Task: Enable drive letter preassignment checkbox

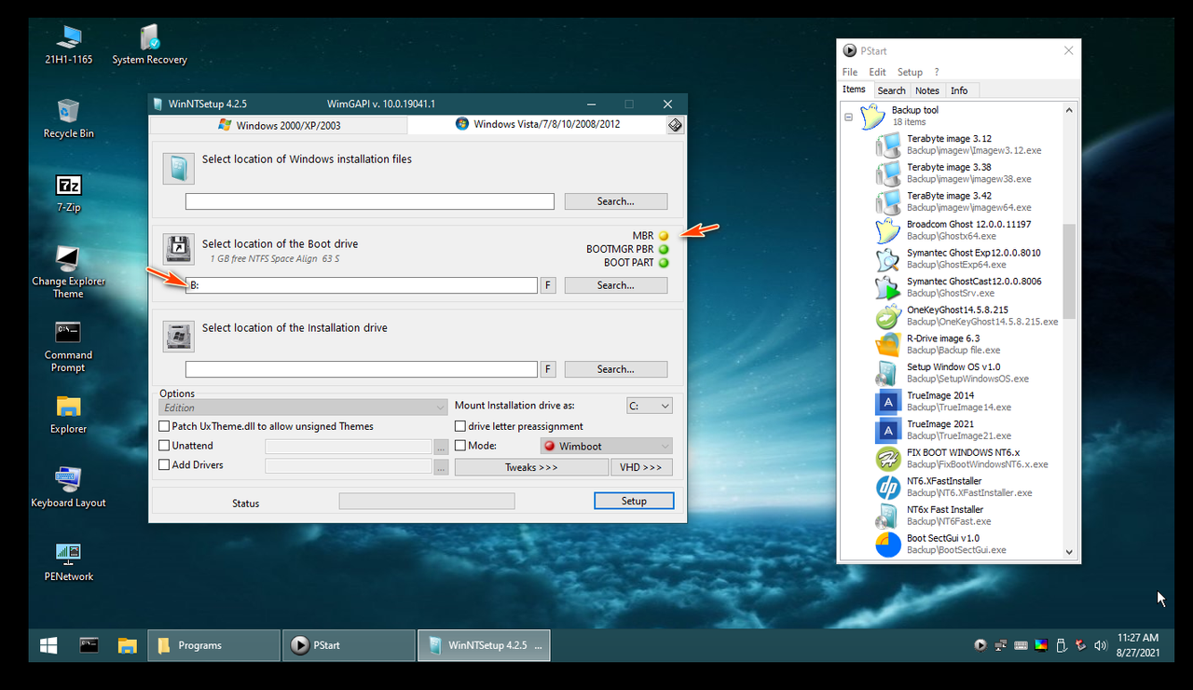Action: click(460, 426)
